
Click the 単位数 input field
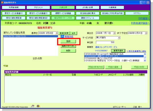pyautogui.click(x=105, y=42)
